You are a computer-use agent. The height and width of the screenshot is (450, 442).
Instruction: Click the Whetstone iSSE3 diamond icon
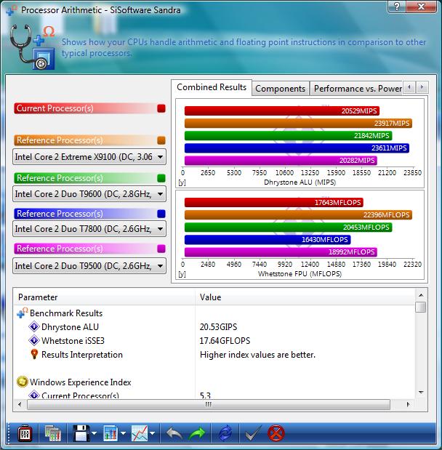click(34, 340)
